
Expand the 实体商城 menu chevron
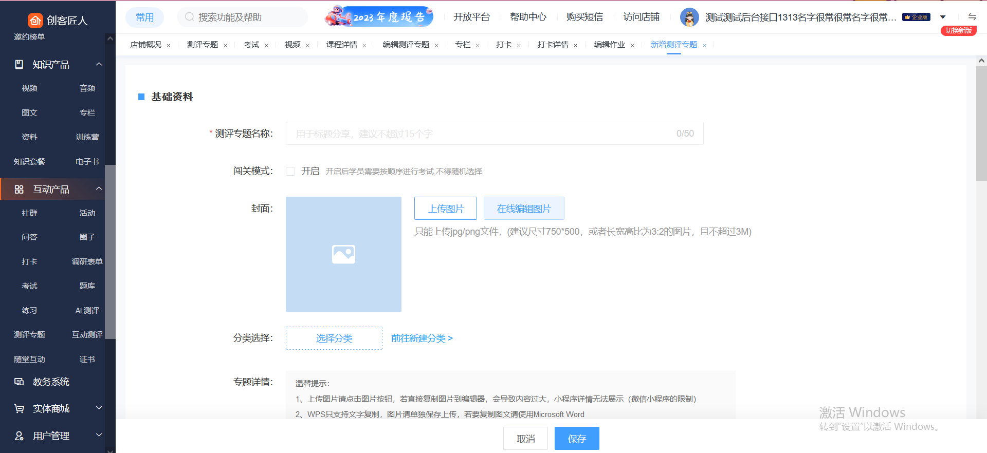coord(99,408)
